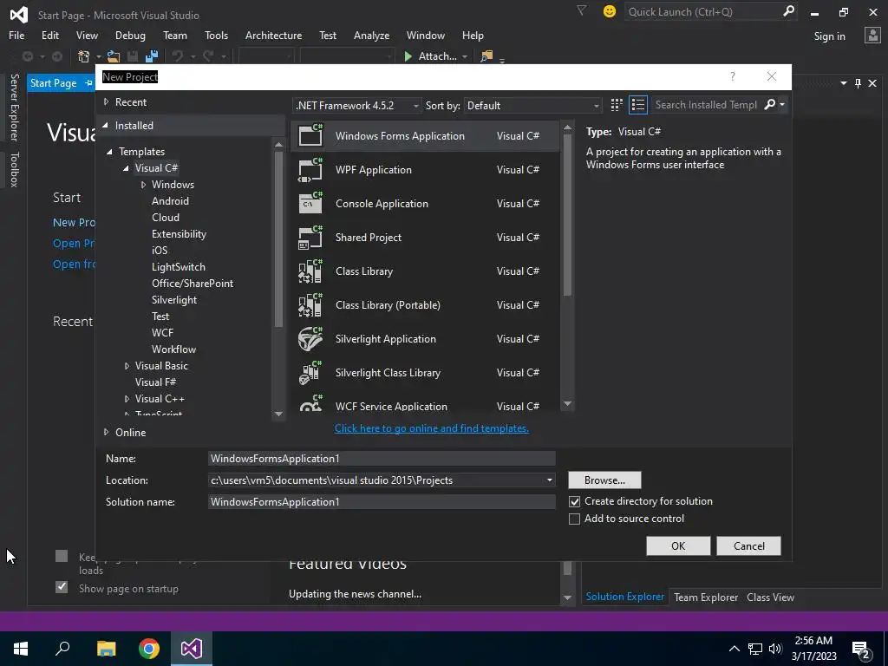Switch template list to small icons view

tap(617, 105)
